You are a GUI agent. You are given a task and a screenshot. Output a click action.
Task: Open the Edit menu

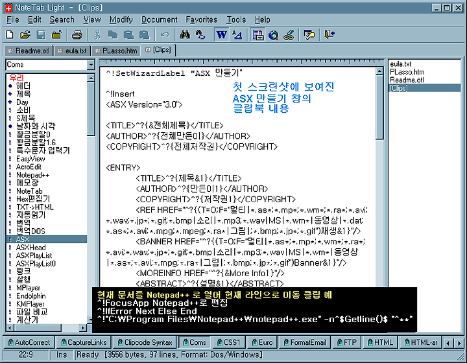[34, 19]
